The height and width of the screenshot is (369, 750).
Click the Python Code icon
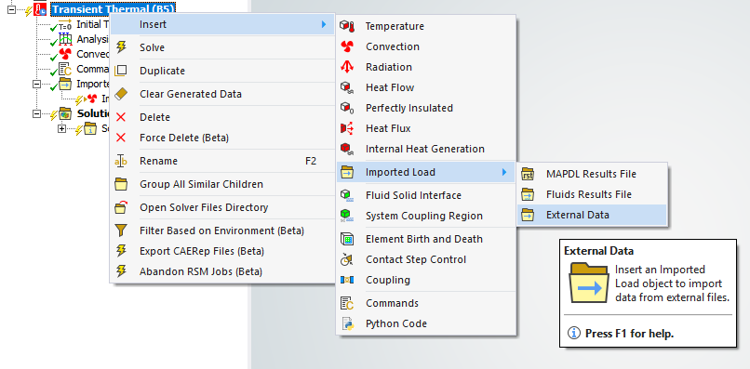coord(347,323)
